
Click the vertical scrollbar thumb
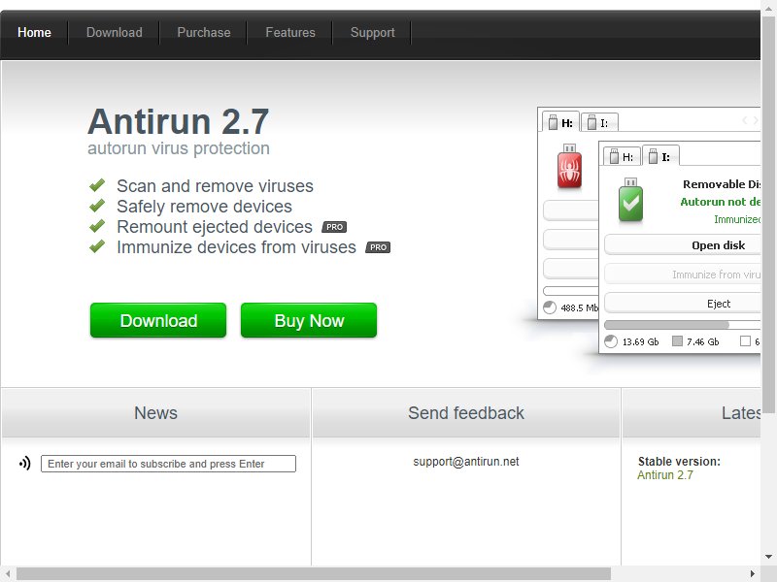click(x=768, y=213)
